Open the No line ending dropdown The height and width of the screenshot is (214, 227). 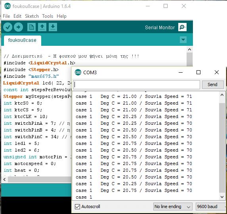(173, 206)
